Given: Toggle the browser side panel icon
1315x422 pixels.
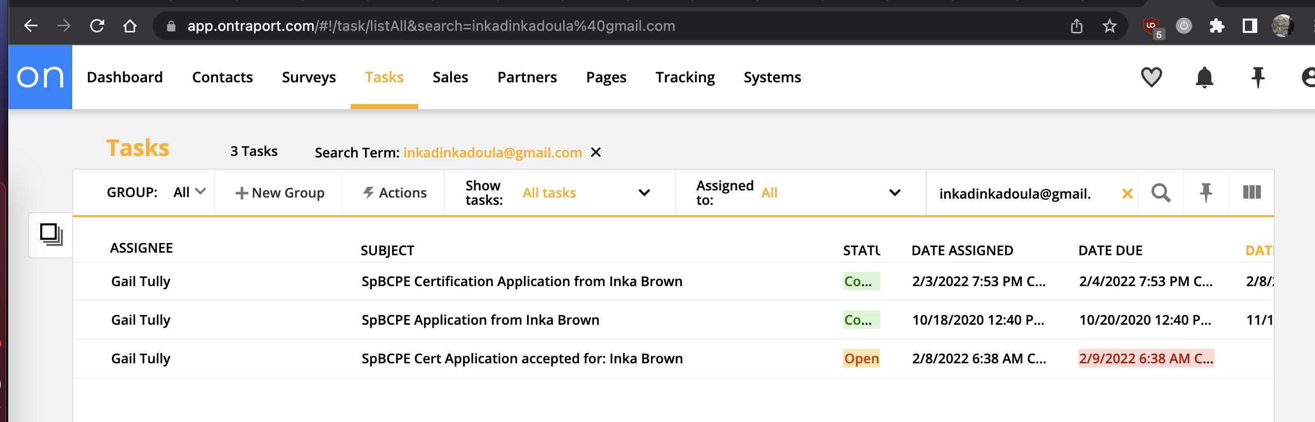Looking at the screenshot, I should pos(1250,26).
